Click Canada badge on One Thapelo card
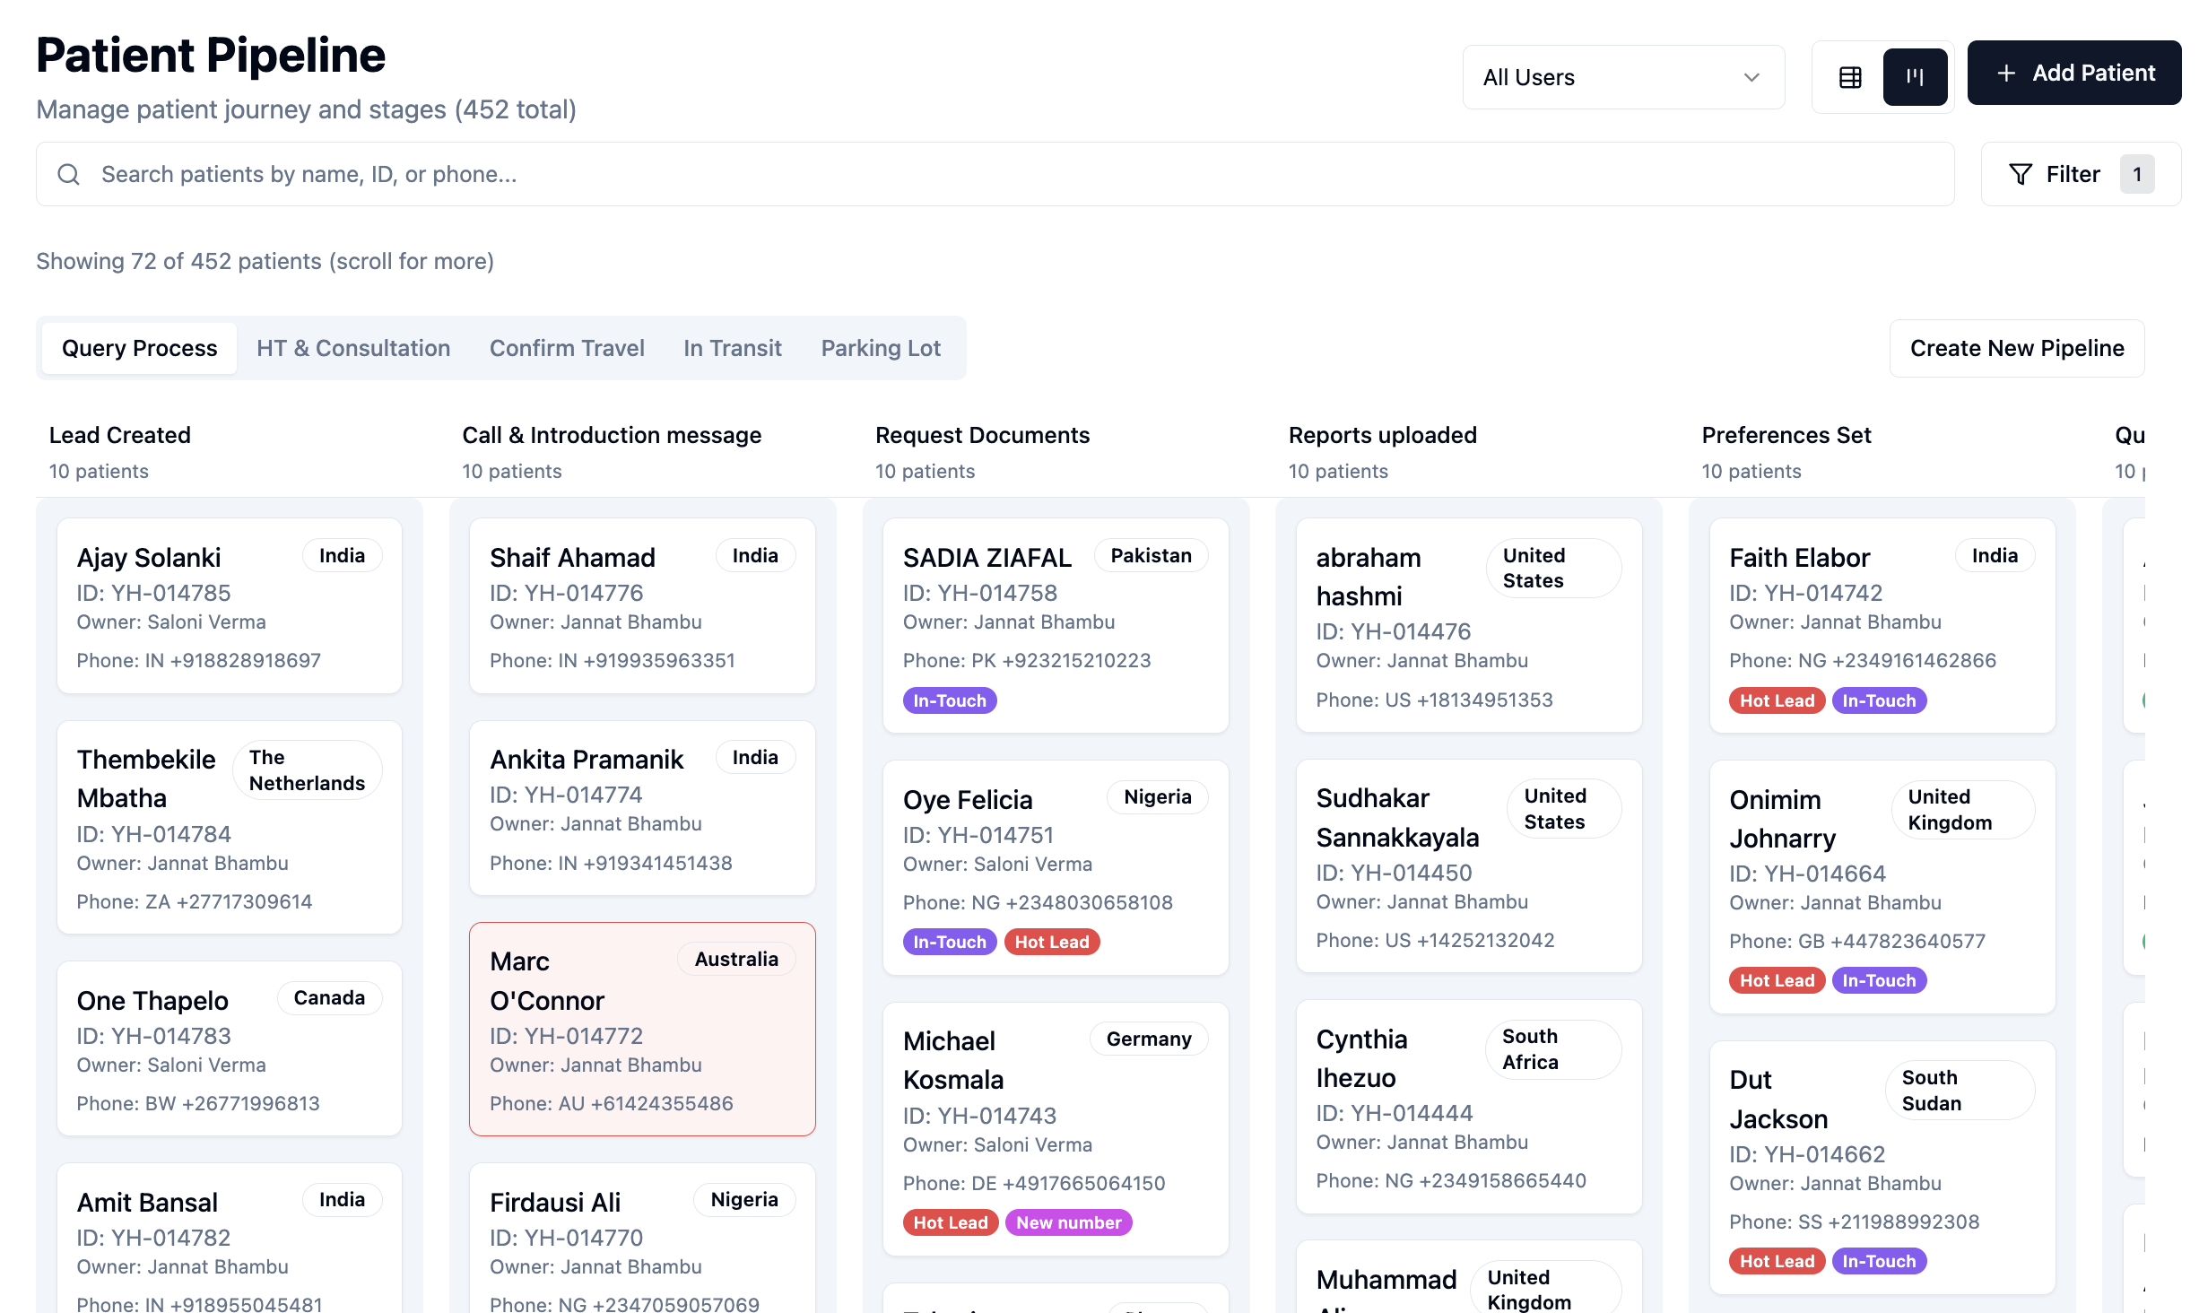This screenshot has height=1313, width=2199. (329, 997)
